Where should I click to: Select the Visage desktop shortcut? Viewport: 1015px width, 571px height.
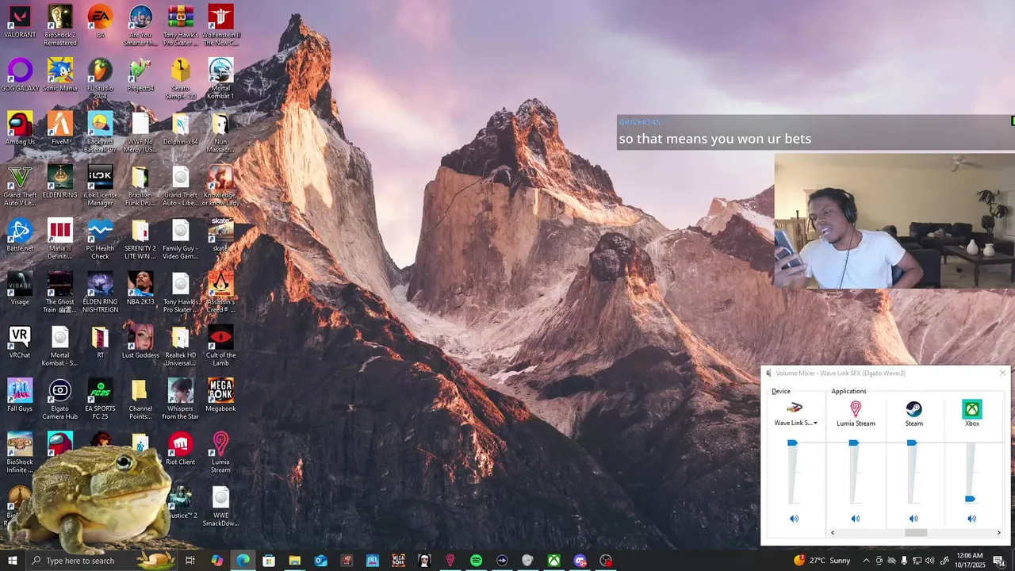coord(20,288)
